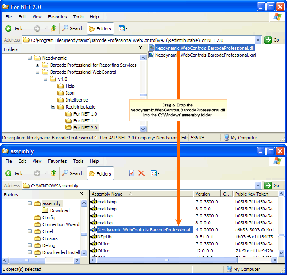287x275 pixels.
Task: Click the Up folder icon in the assembly window
Action: [x=53, y=173]
